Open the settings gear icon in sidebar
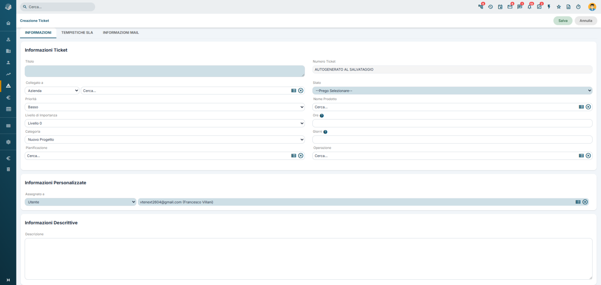The height and width of the screenshot is (285, 601). [8, 142]
